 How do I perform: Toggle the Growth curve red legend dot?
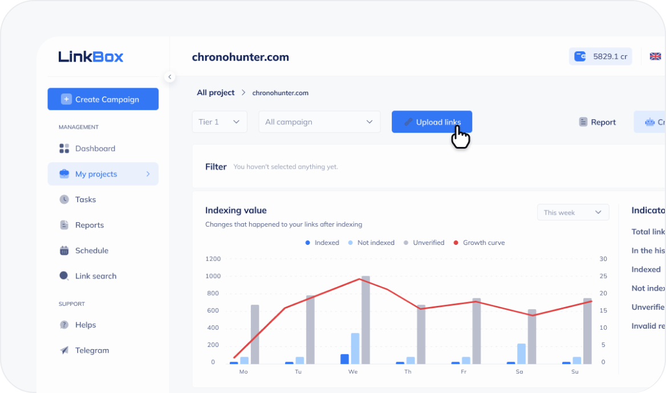pos(456,243)
